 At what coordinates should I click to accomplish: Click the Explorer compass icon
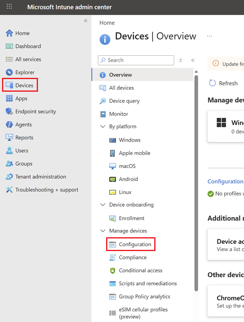click(x=9, y=72)
